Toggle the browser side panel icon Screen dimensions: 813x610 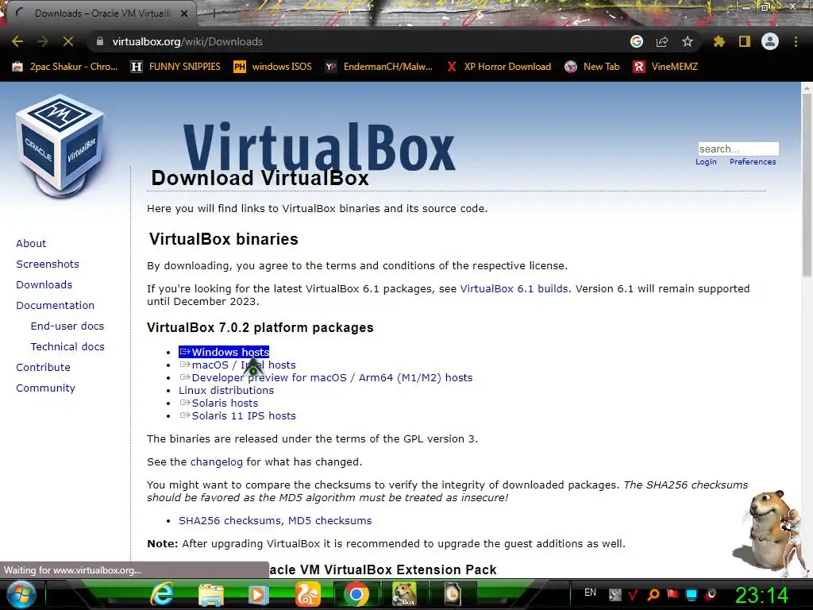745,41
